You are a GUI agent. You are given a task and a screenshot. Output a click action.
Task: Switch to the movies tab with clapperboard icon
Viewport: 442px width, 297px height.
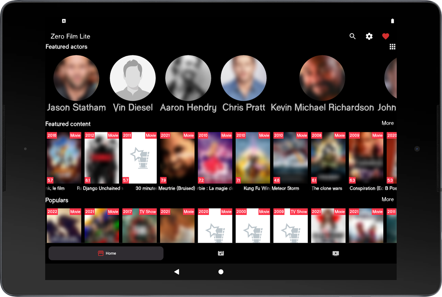221,253
